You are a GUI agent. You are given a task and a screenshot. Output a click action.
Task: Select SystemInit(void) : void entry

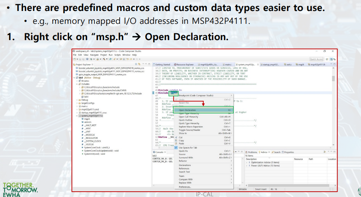(x=94, y=154)
